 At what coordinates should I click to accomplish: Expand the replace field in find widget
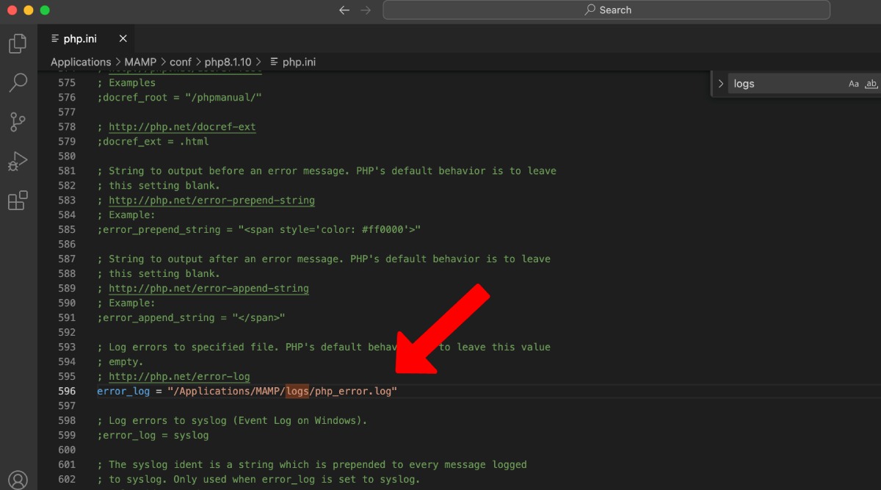tap(721, 84)
